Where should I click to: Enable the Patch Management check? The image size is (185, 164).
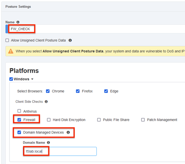[143, 120]
